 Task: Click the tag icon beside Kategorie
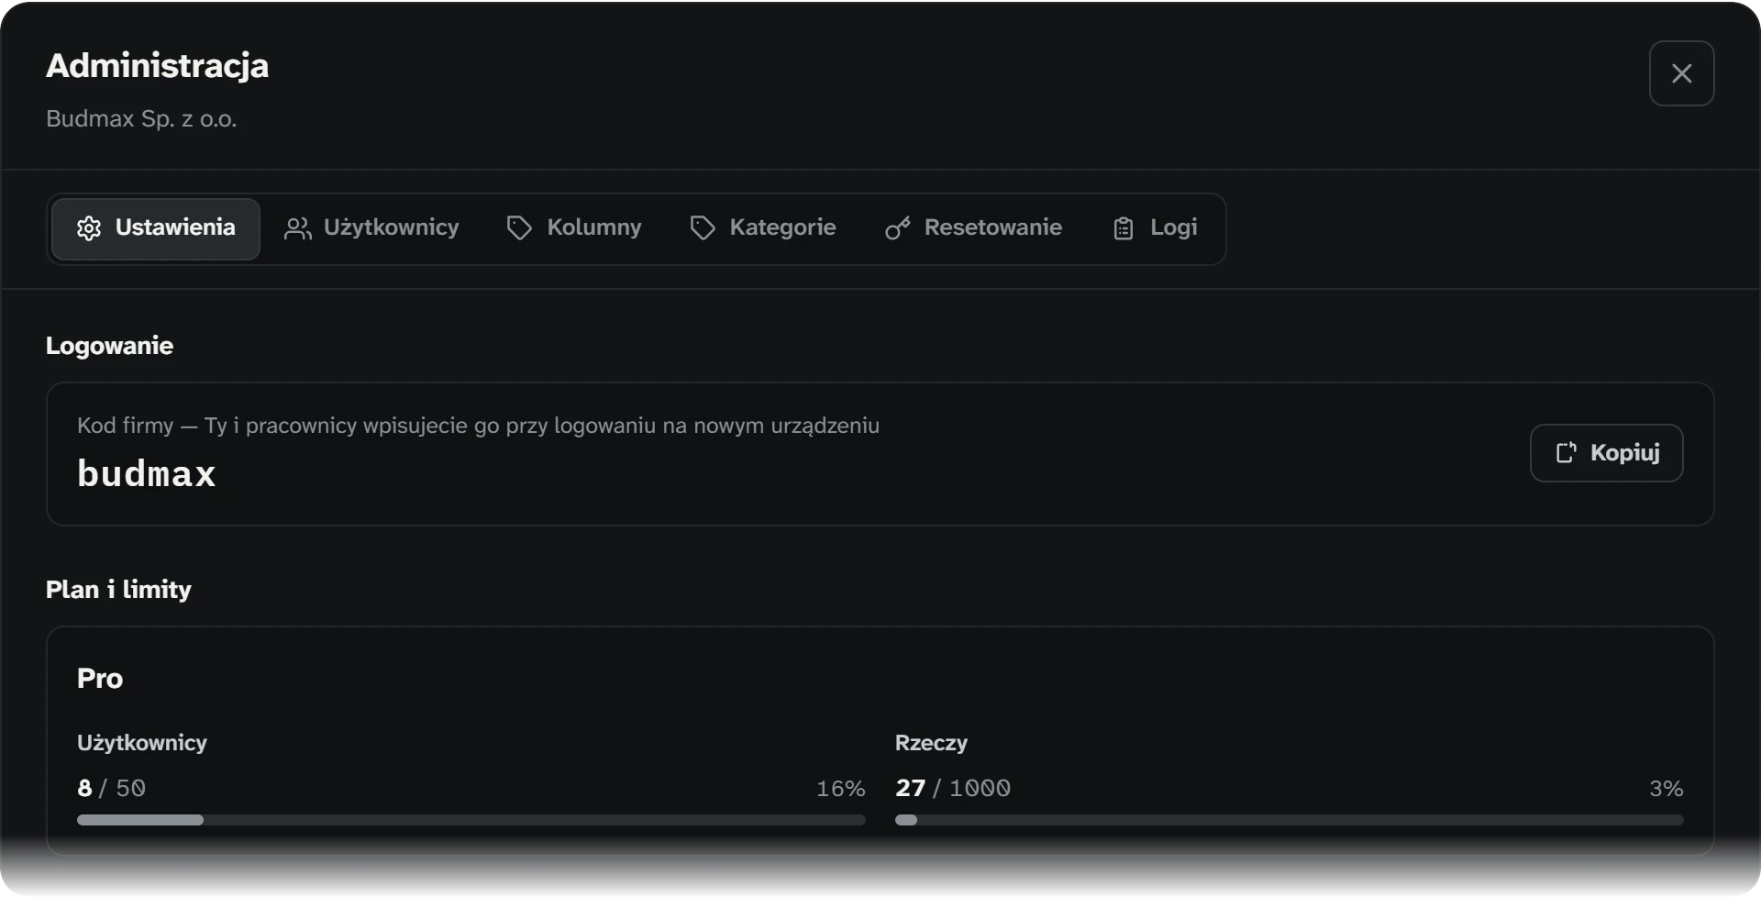[703, 228]
